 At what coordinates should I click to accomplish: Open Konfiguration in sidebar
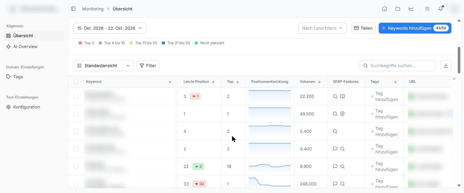click(x=34, y=107)
